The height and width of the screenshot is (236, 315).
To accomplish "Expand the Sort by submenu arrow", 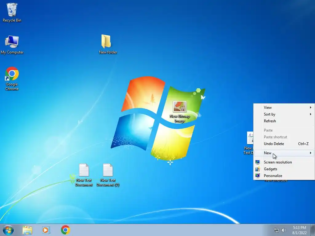I will tap(311, 114).
